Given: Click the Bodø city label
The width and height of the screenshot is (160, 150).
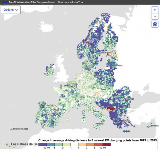Looking at the screenshot, I should [95, 26].
